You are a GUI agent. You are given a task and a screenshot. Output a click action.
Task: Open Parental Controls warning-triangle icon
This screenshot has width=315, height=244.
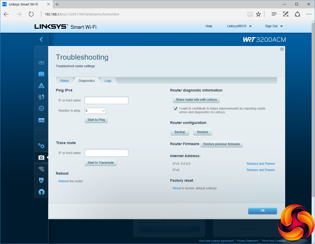(41, 86)
